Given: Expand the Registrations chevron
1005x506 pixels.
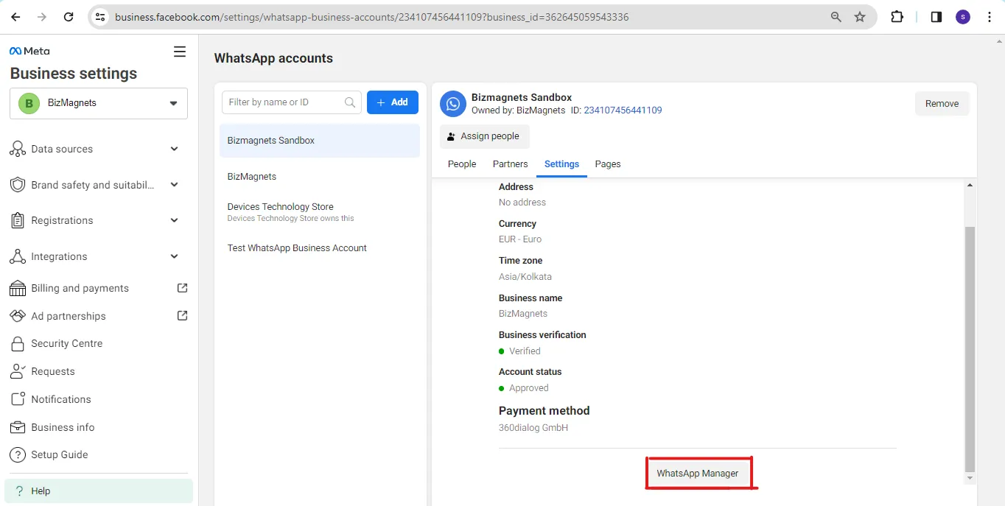Looking at the screenshot, I should pos(175,220).
